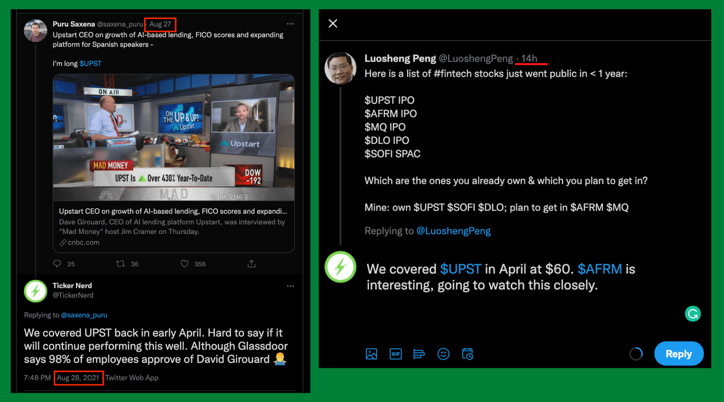Click the character count progress ring
The height and width of the screenshot is (402, 724).
[636, 354]
